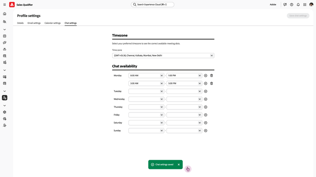Click the Adobe logo icon
The height and width of the screenshot is (177, 316).
coord(12,5)
